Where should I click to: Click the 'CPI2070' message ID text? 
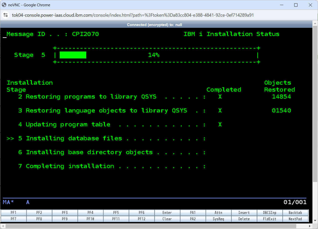85,34
